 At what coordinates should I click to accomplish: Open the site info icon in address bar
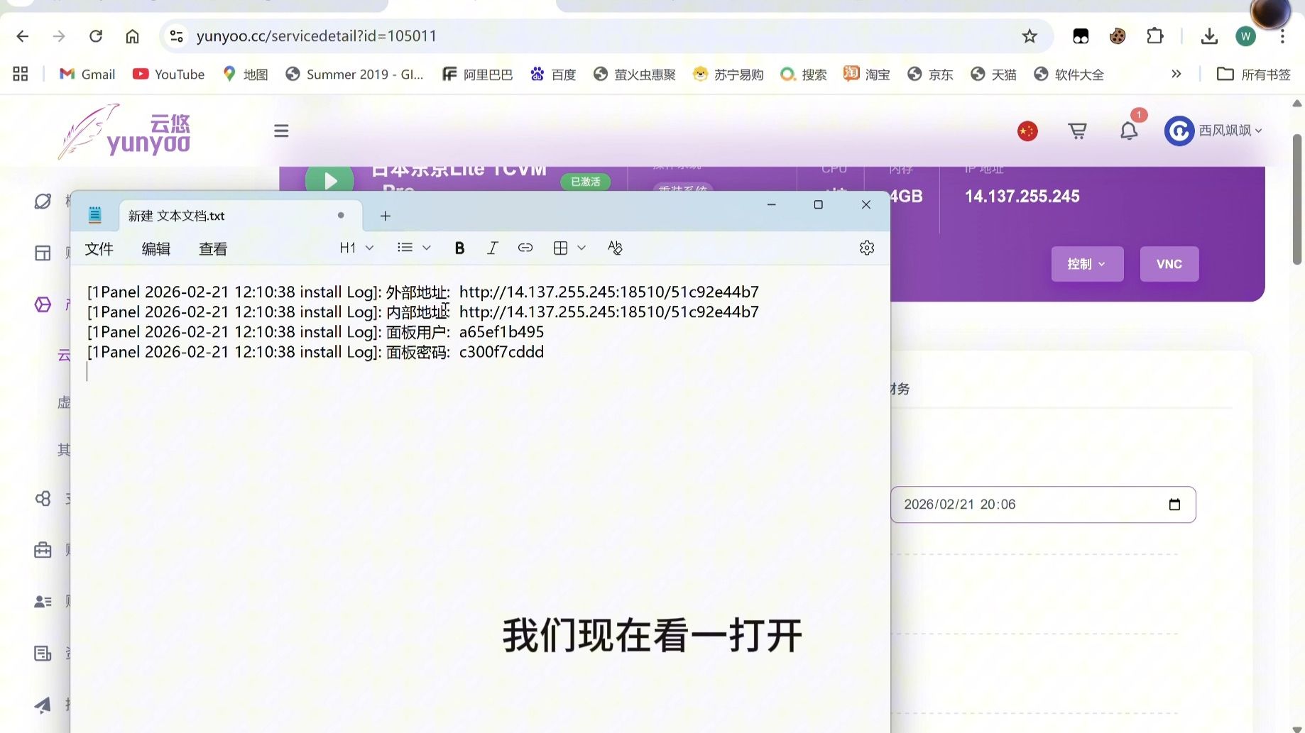[176, 36]
